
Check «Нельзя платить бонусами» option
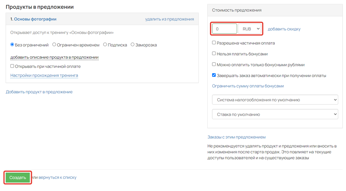click(x=214, y=53)
